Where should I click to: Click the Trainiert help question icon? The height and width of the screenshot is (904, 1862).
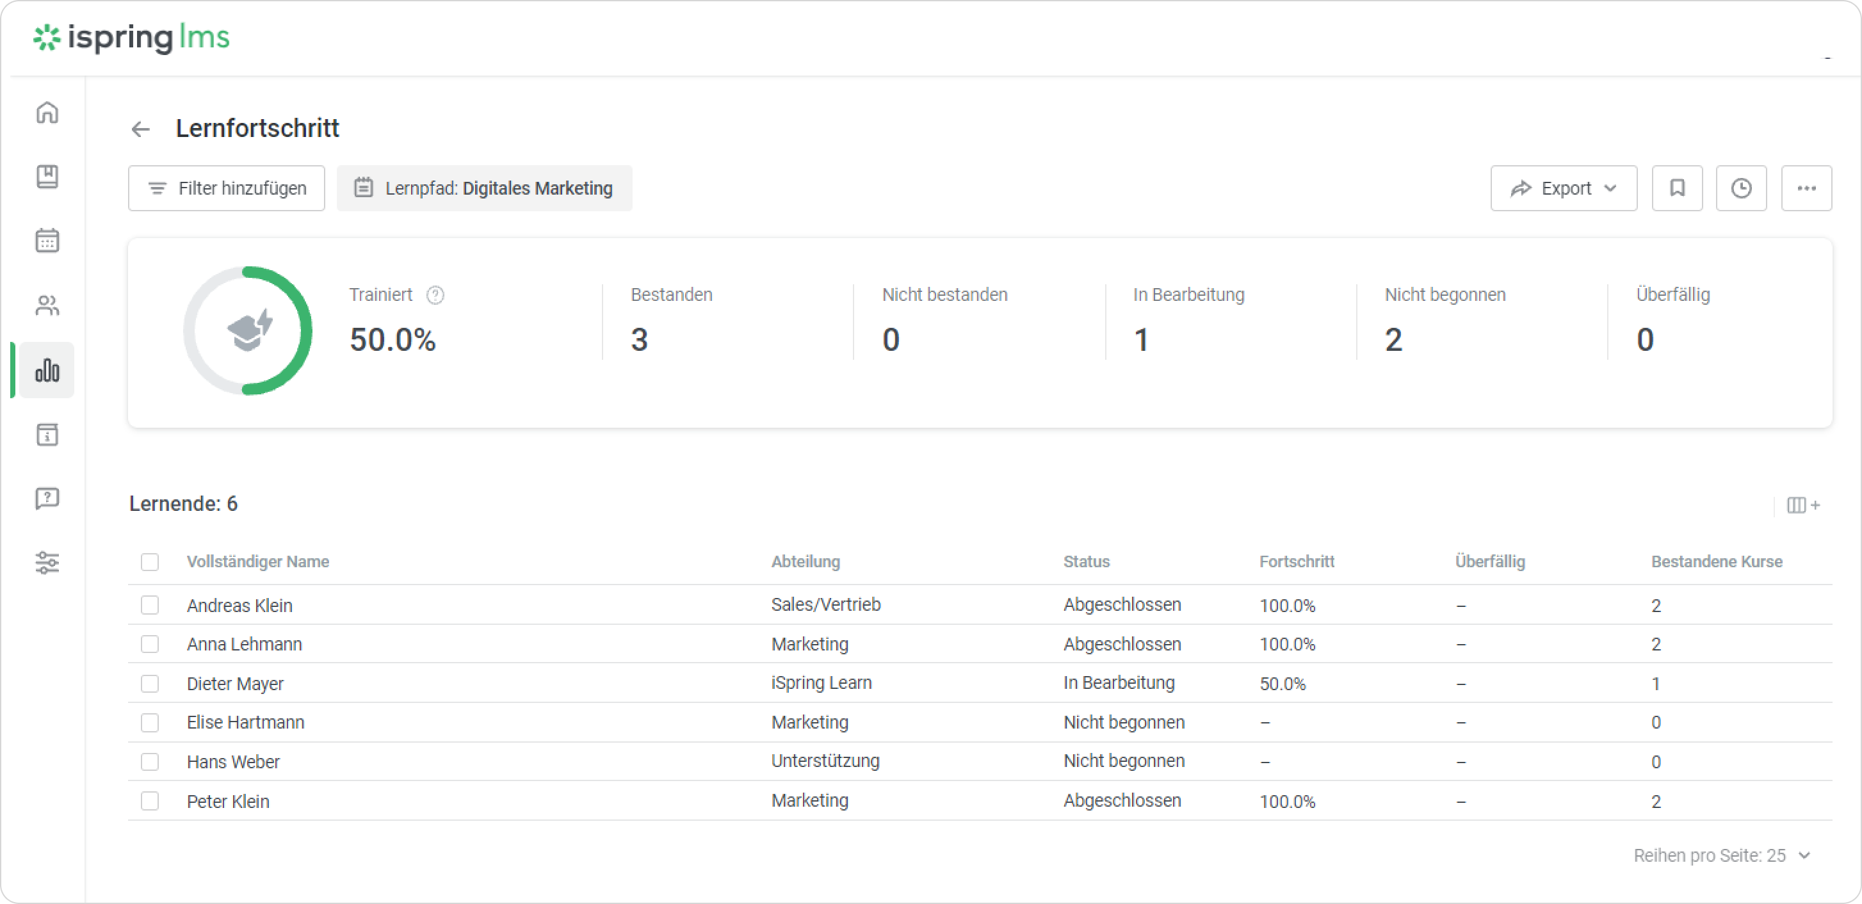pyautogui.click(x=435, y=295)
